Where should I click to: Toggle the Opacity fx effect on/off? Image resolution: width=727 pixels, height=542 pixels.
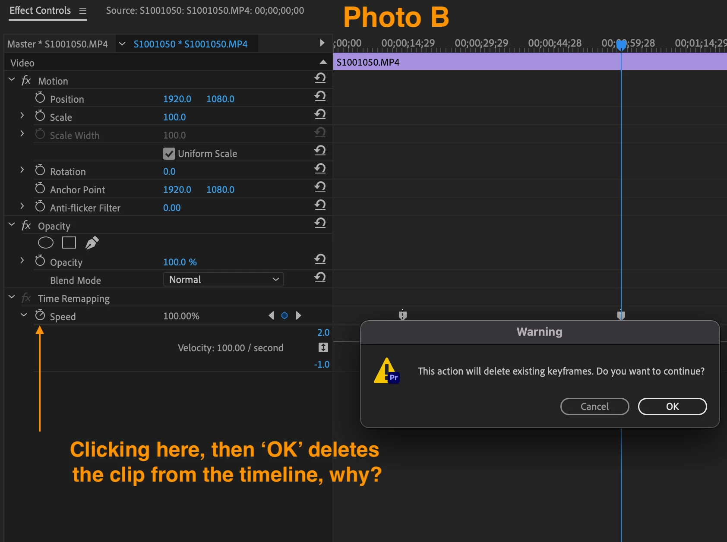click(x=26, y=225)
